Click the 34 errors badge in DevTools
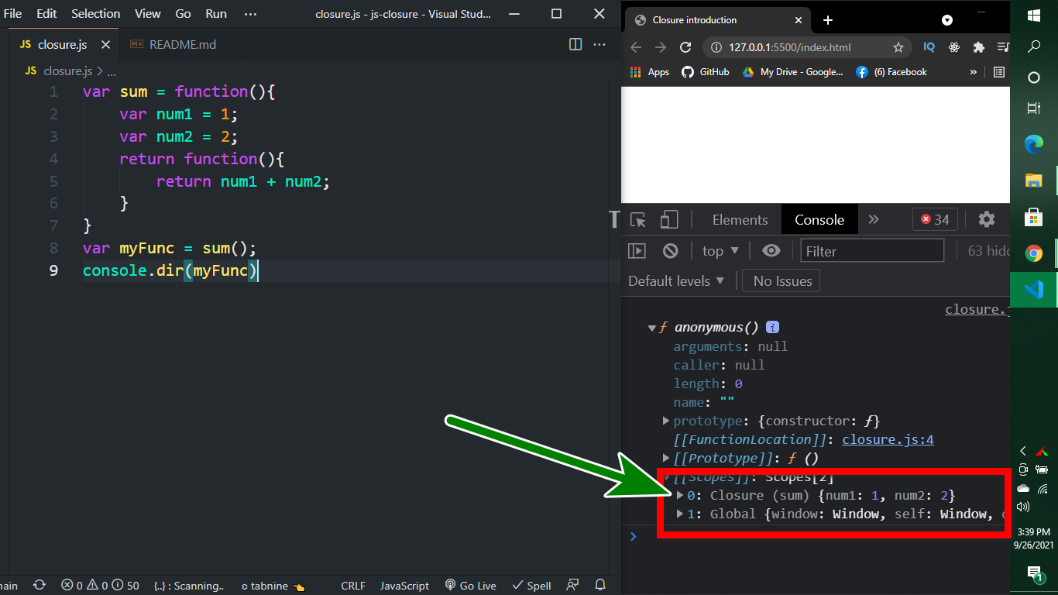The width and height of the screenshot is (1058, 595). click(935, 220)
